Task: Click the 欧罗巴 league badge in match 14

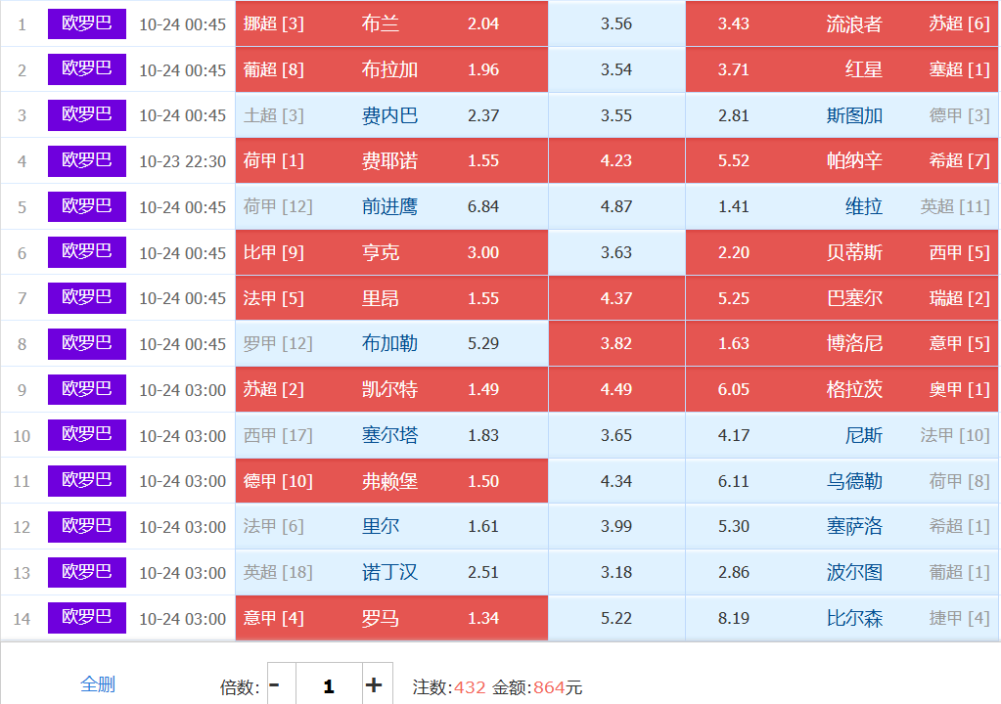Action: 87,618
